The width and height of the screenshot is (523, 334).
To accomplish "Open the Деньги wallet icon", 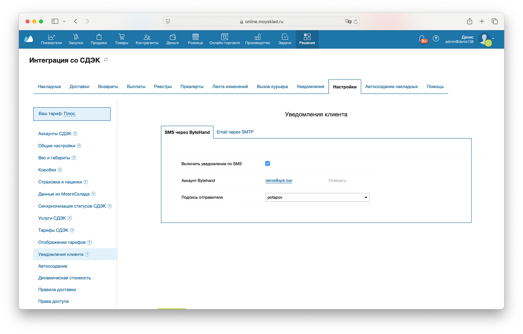I will click(x=172, y=37).
